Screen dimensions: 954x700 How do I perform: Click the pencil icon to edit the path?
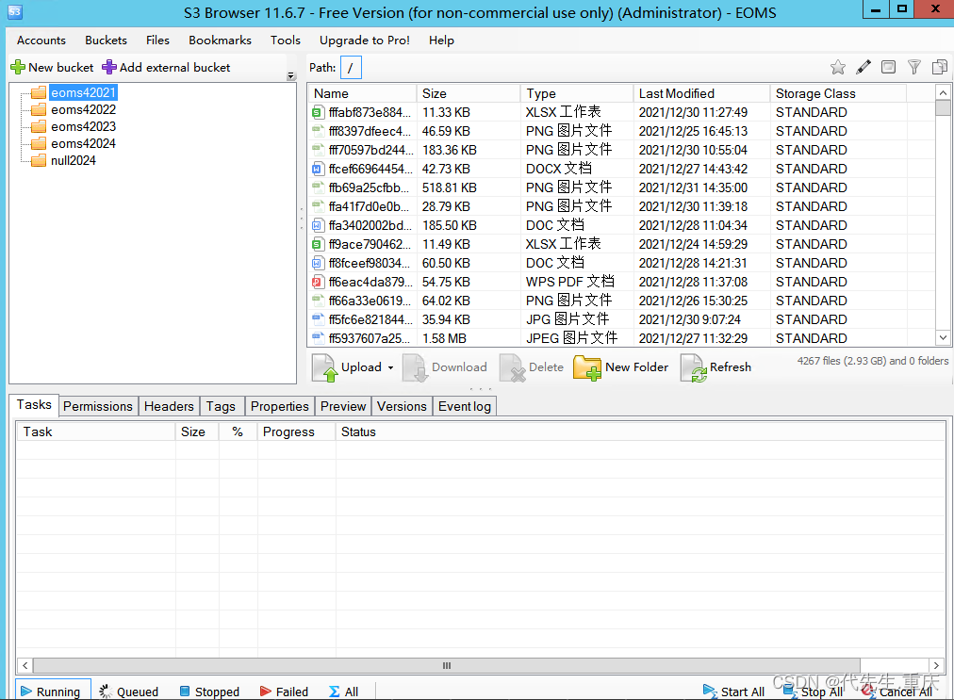(863, 67)
